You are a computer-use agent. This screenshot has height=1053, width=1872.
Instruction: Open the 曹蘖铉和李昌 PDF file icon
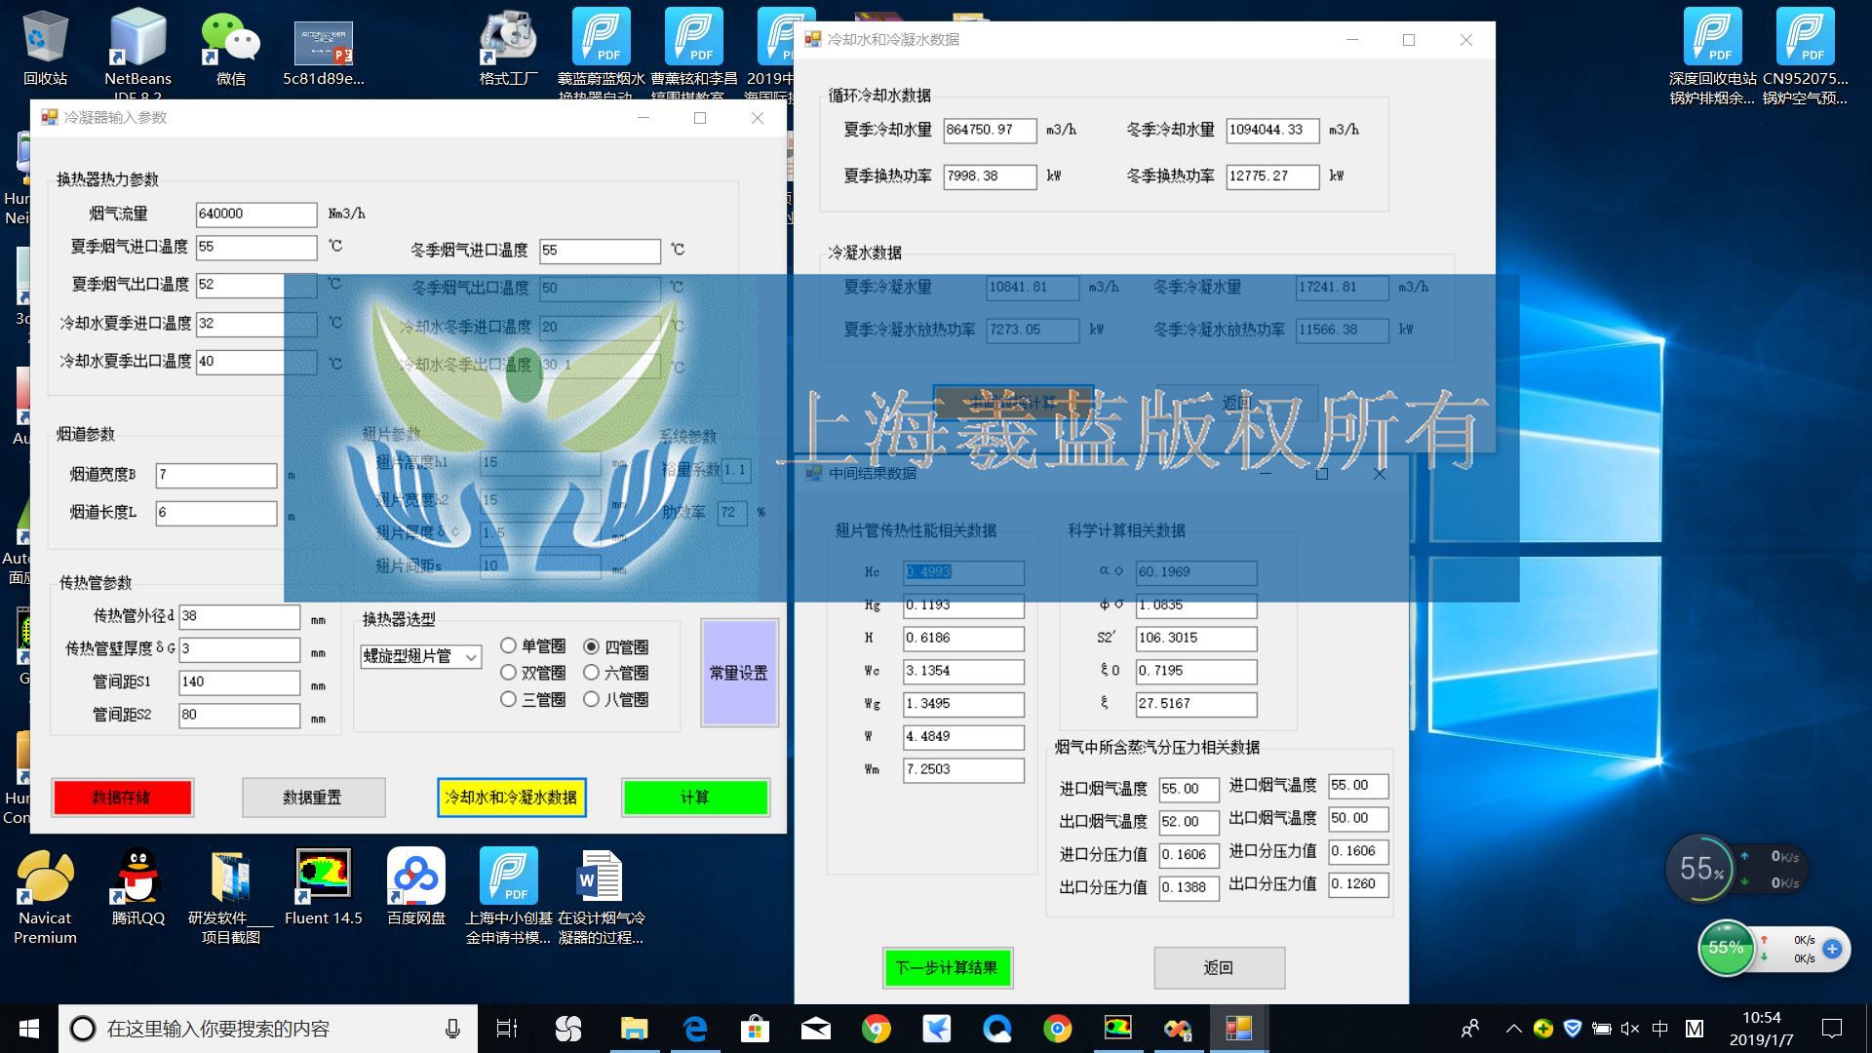pyautogui.click(x=693, y=51)
